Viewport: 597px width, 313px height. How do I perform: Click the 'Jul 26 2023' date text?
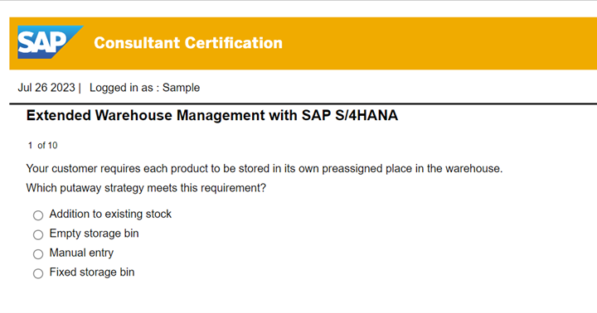coord(46,88)
